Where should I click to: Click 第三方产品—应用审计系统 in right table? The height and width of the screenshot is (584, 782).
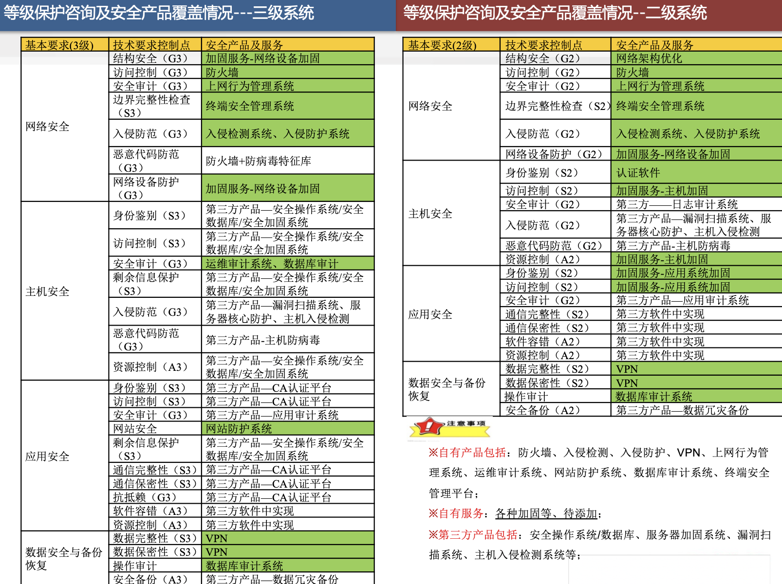696,300
